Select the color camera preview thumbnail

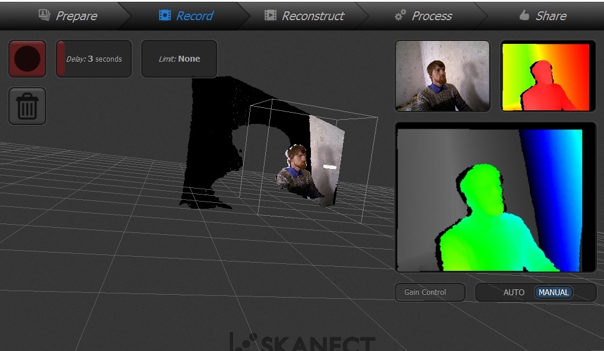pyautogui.click(x=443, y=76)
